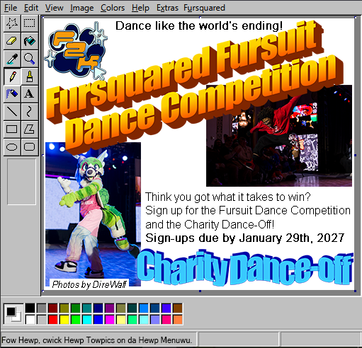Select the orange color swatch

pos(178,320)
